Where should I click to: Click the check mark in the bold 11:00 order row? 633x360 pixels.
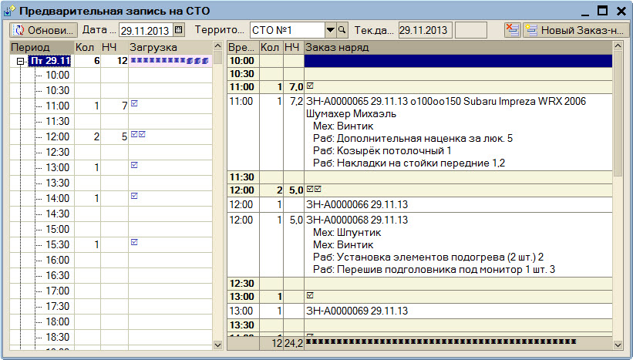coord(310,86)
